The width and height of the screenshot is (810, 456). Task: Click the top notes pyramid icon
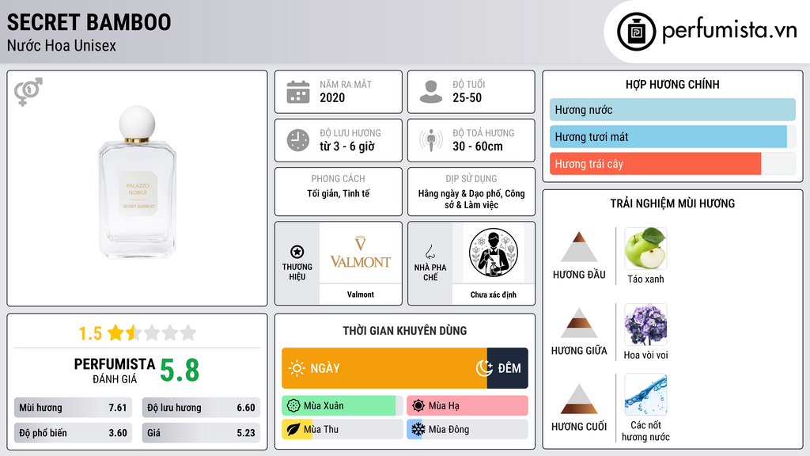[579, 247]
